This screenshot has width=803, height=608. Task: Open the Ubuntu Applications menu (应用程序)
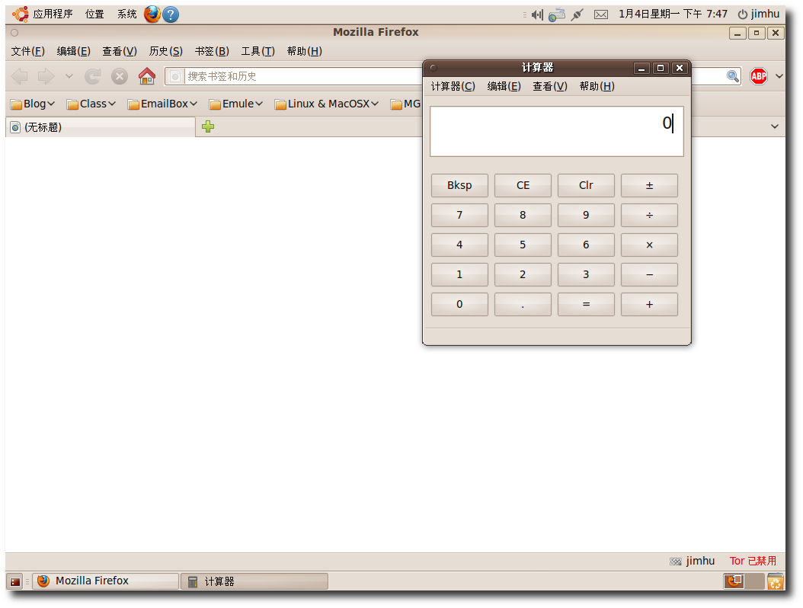click(x=43, y=14)
